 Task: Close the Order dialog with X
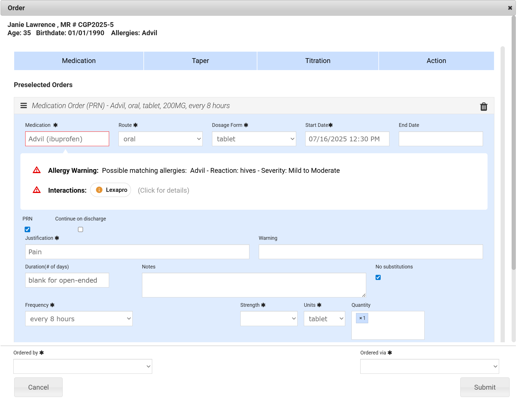pyautogui.click(x=510, y=8)
